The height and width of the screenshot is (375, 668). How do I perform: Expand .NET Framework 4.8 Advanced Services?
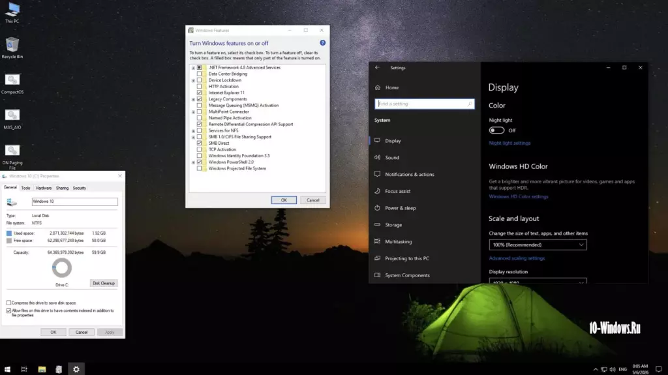click(193, 68)
